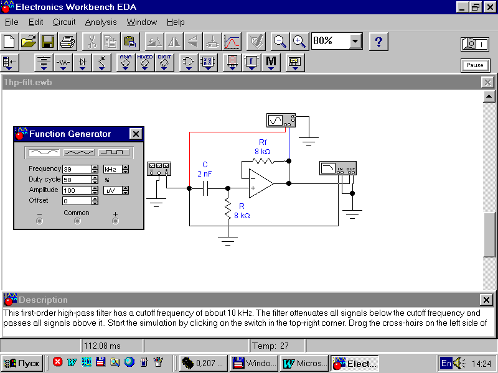Display analysis graphs icon
The image size is (498, 373).
click(x=232, y=42)
